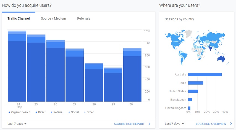Click Australia on the world map
Image resolution: width=236 pixels, height=130 pixels.
click(x=221, y=59)
